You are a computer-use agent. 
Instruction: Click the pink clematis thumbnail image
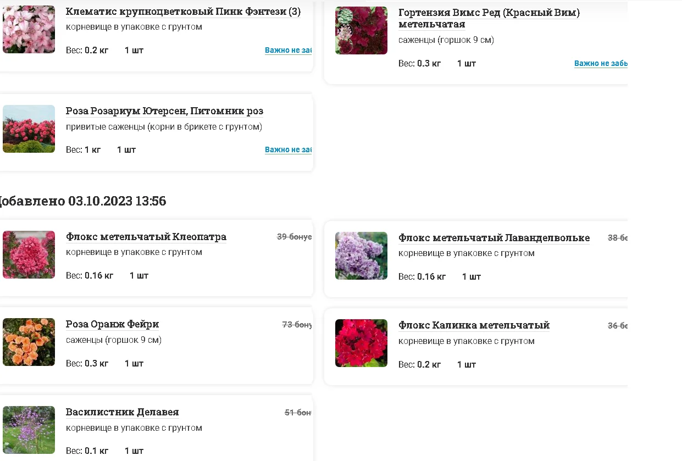(29, 29)
